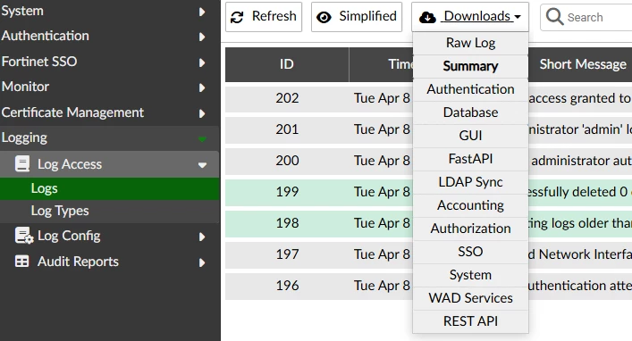
Task: Select Raw Log from Downloads menu
Action: pyautogui.click(x=470, y=43)
